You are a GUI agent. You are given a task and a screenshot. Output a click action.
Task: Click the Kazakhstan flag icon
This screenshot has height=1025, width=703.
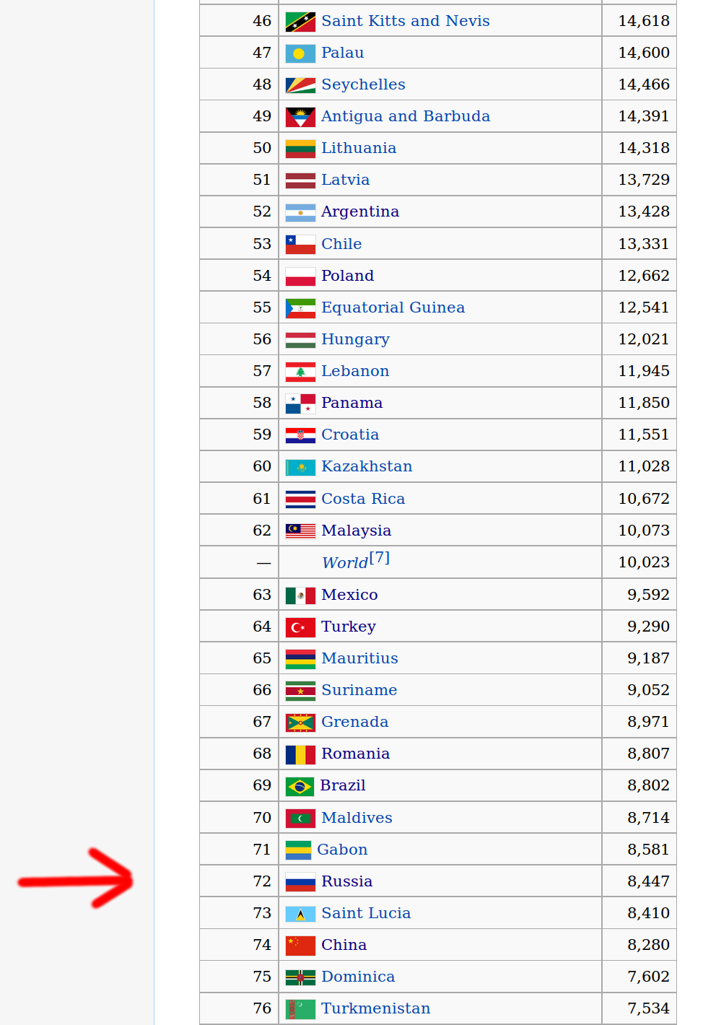coord(300,468)
